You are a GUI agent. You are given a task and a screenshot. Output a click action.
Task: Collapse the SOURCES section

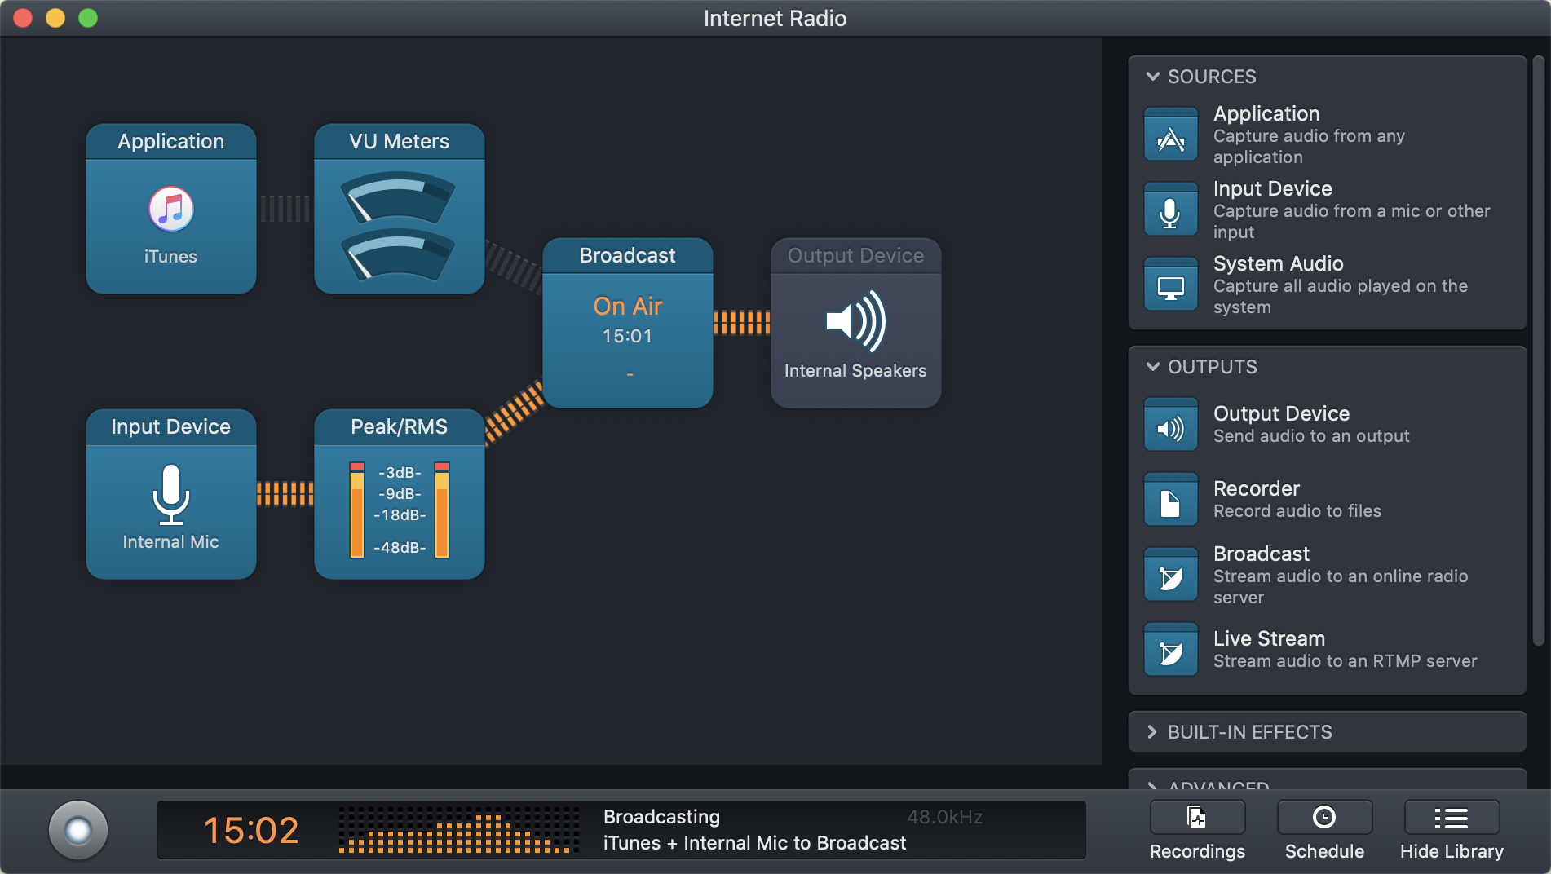point(1153,77)
